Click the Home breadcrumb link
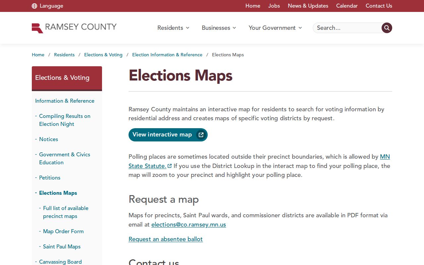 (38, 55)
